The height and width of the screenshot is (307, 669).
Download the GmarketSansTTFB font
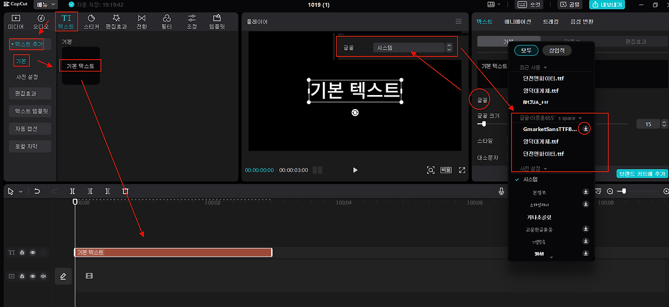(x=586, y=128)
